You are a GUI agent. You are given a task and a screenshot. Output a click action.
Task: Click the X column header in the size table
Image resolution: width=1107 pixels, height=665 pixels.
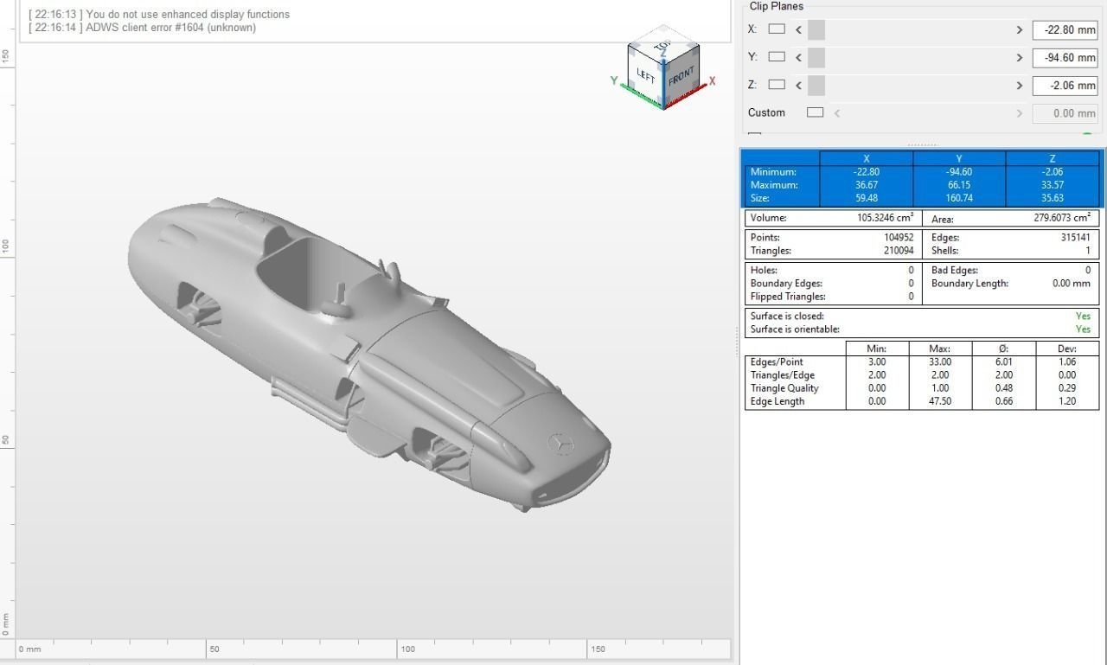click(867, 159)
